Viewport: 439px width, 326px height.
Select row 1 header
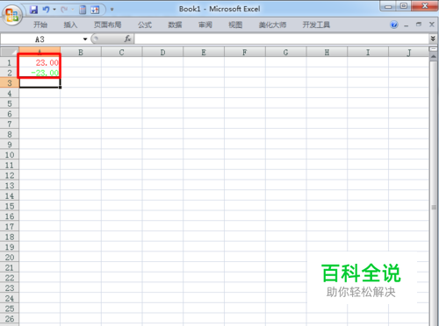[10, 62]
